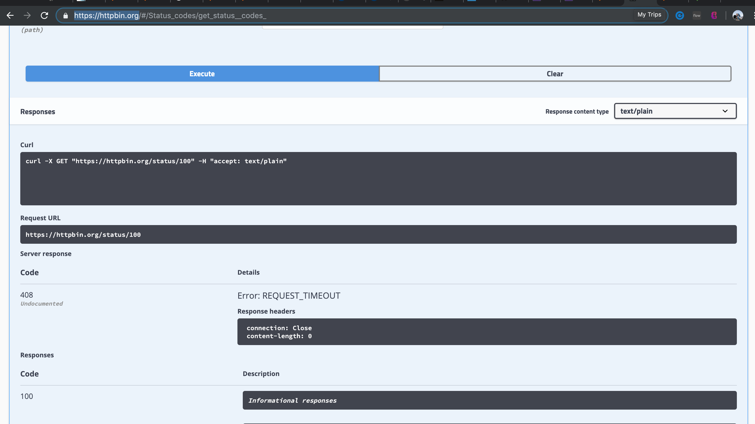Click the Execute button
The image size is (755, 424).
pyautogui.click(x=202, y=74)
